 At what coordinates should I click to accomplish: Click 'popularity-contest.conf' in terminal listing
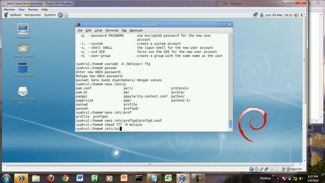(x=145, y=96)
